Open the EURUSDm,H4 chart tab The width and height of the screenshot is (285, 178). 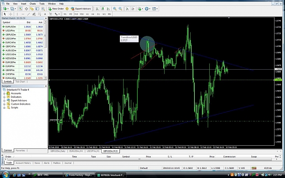pyautogui.click(x=76, y=151)
